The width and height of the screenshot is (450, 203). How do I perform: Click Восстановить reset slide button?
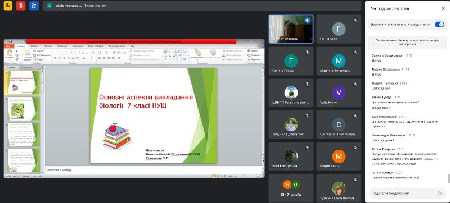41,55
